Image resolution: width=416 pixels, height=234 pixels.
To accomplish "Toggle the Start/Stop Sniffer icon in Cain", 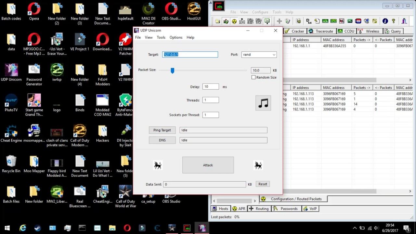I will (x=226, y=21).
